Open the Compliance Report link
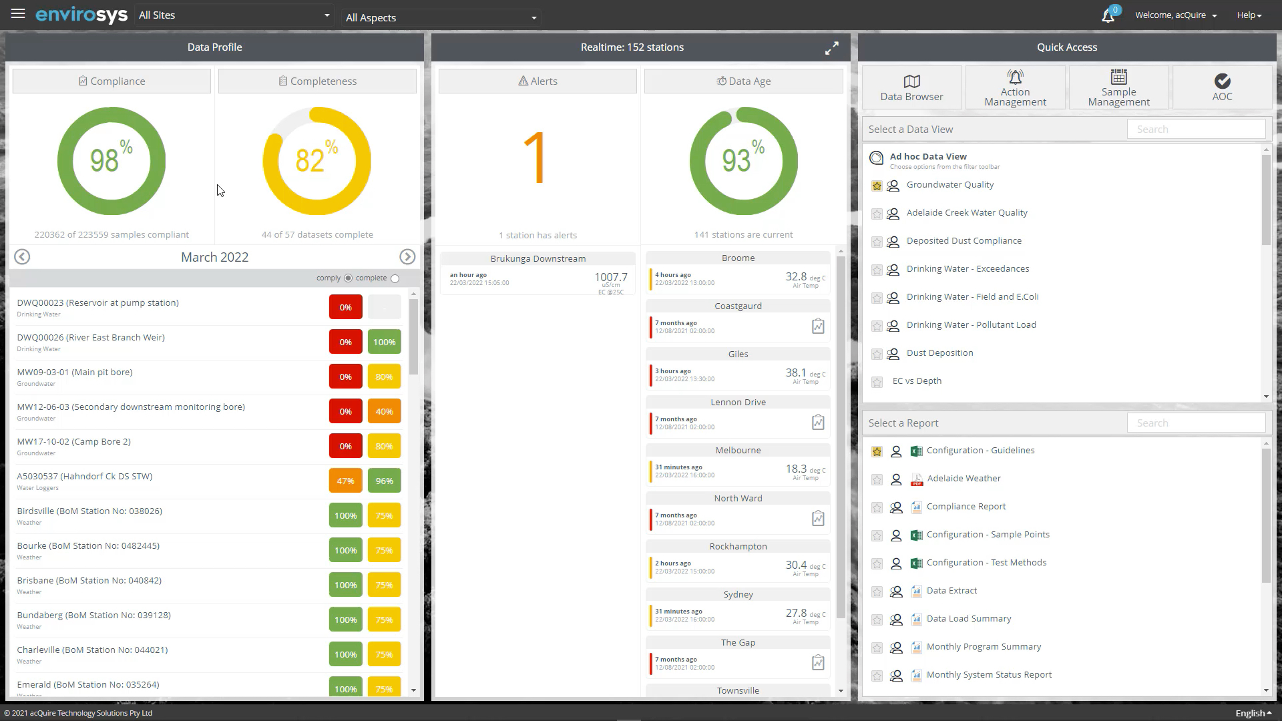1282x721 pixels. [x=966, y=507]
